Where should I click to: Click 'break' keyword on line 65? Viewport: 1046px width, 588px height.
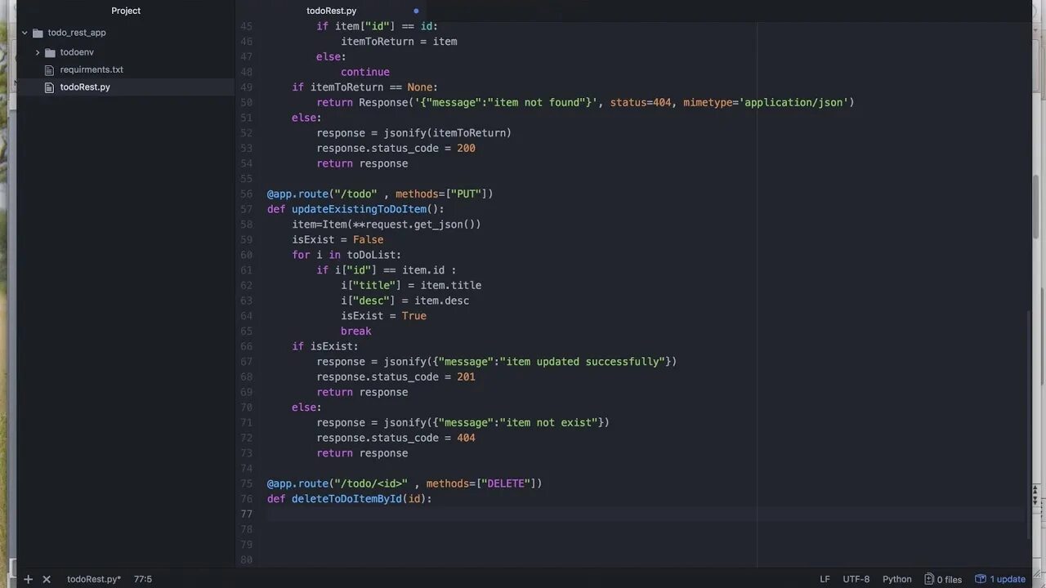tap(356, 332)
